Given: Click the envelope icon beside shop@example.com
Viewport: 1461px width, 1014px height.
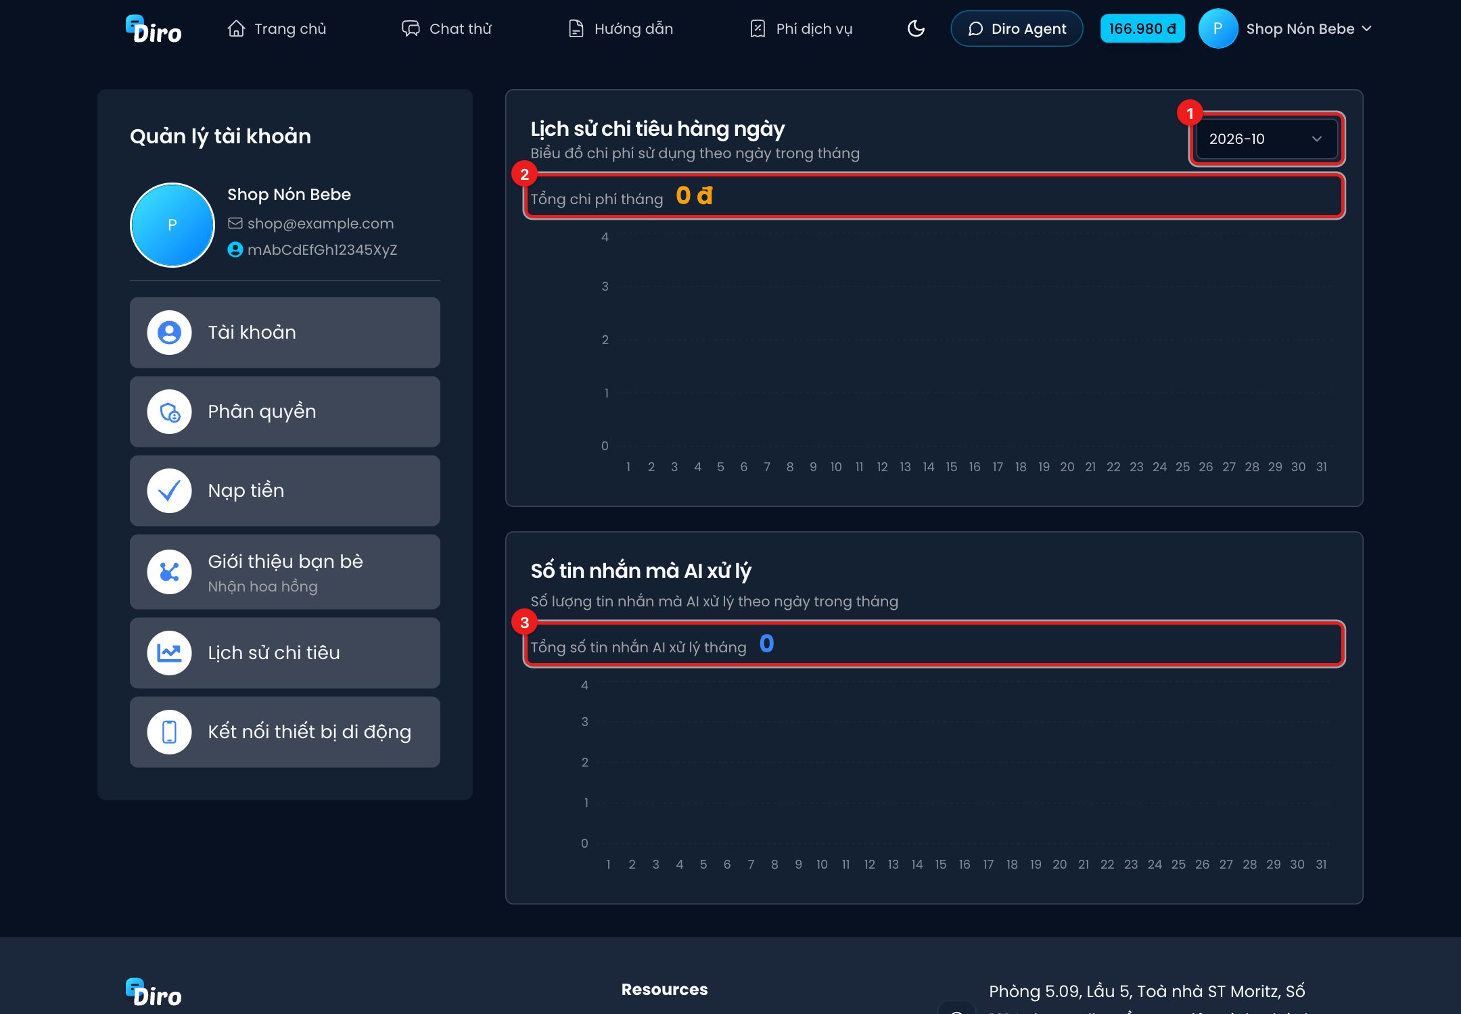Looking at the screenshot, I should coord(235,223).
